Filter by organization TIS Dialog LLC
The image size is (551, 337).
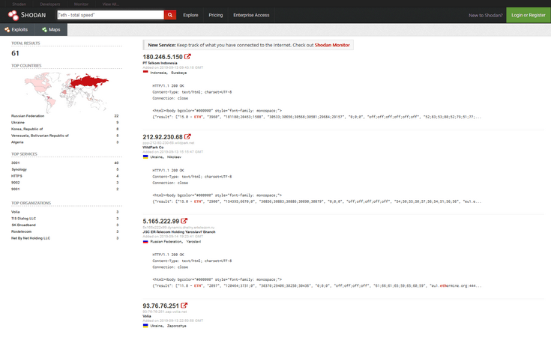coord(23,219)
